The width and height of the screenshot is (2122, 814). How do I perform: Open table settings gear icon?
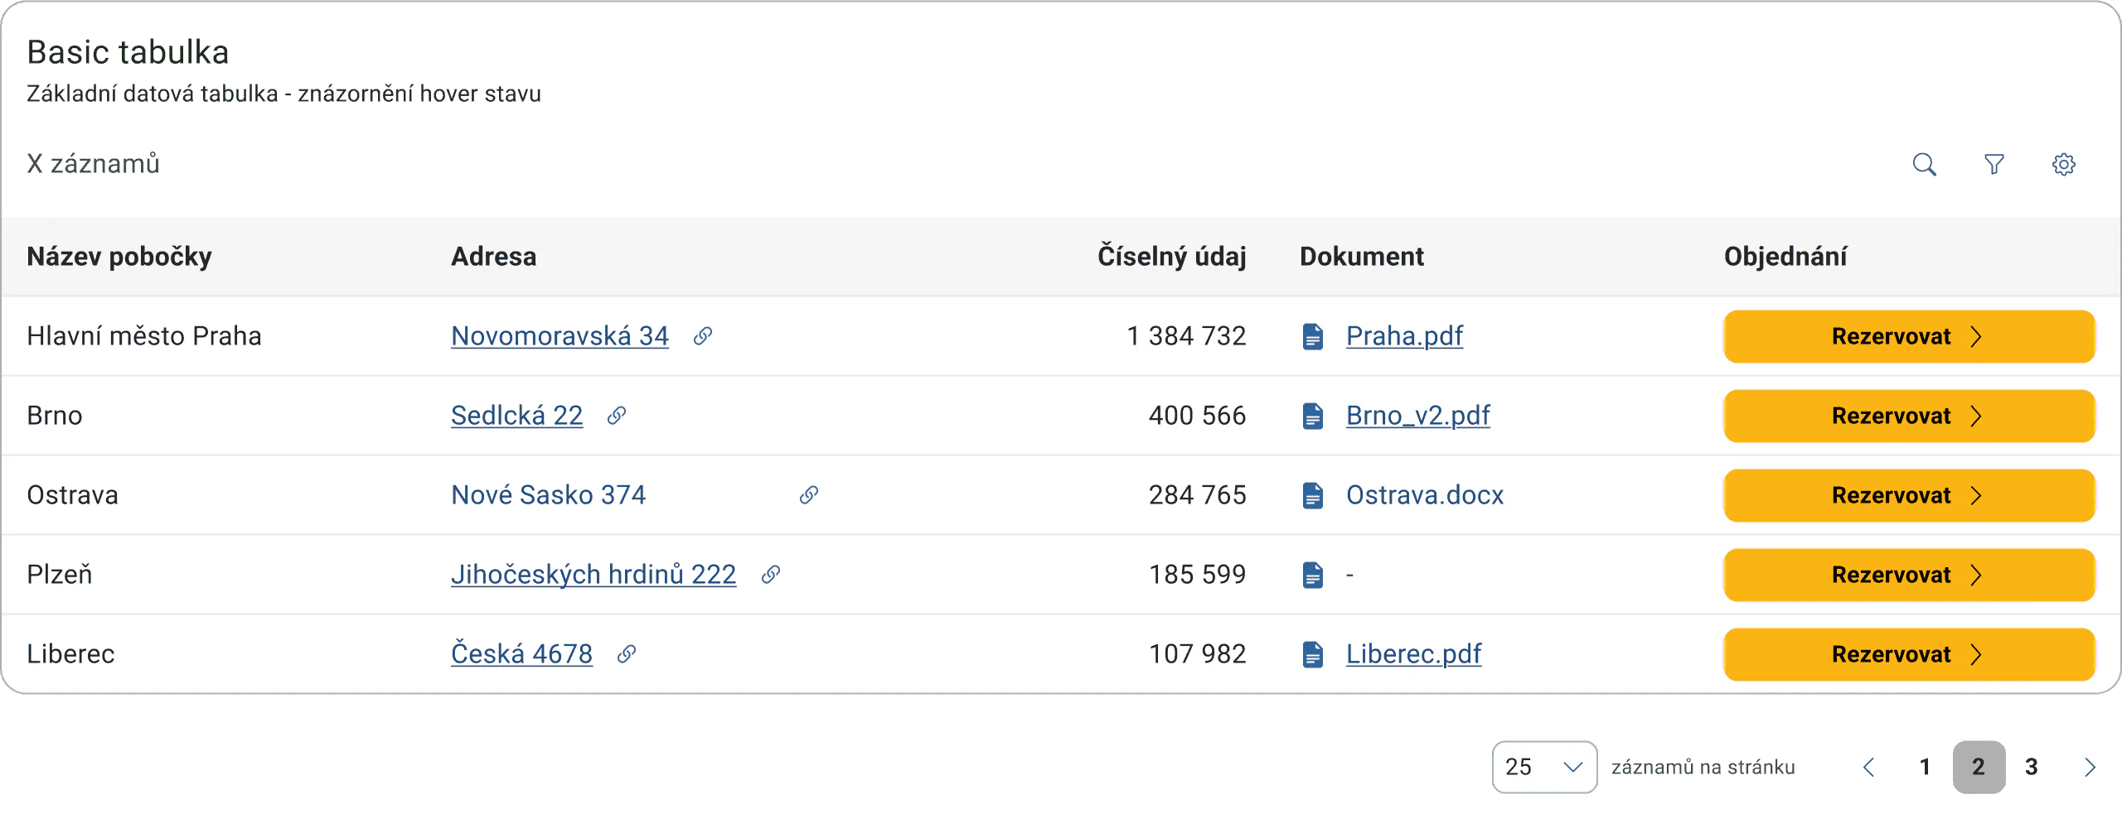(x=2063, y=164)
